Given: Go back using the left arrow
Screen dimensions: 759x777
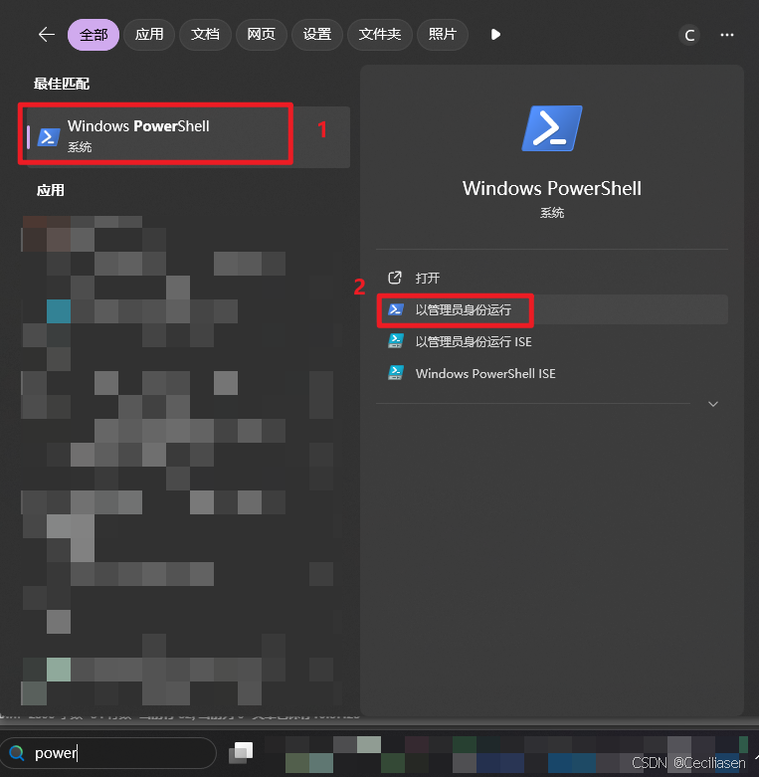Looking at the screenshot, I should coord(47,35).
